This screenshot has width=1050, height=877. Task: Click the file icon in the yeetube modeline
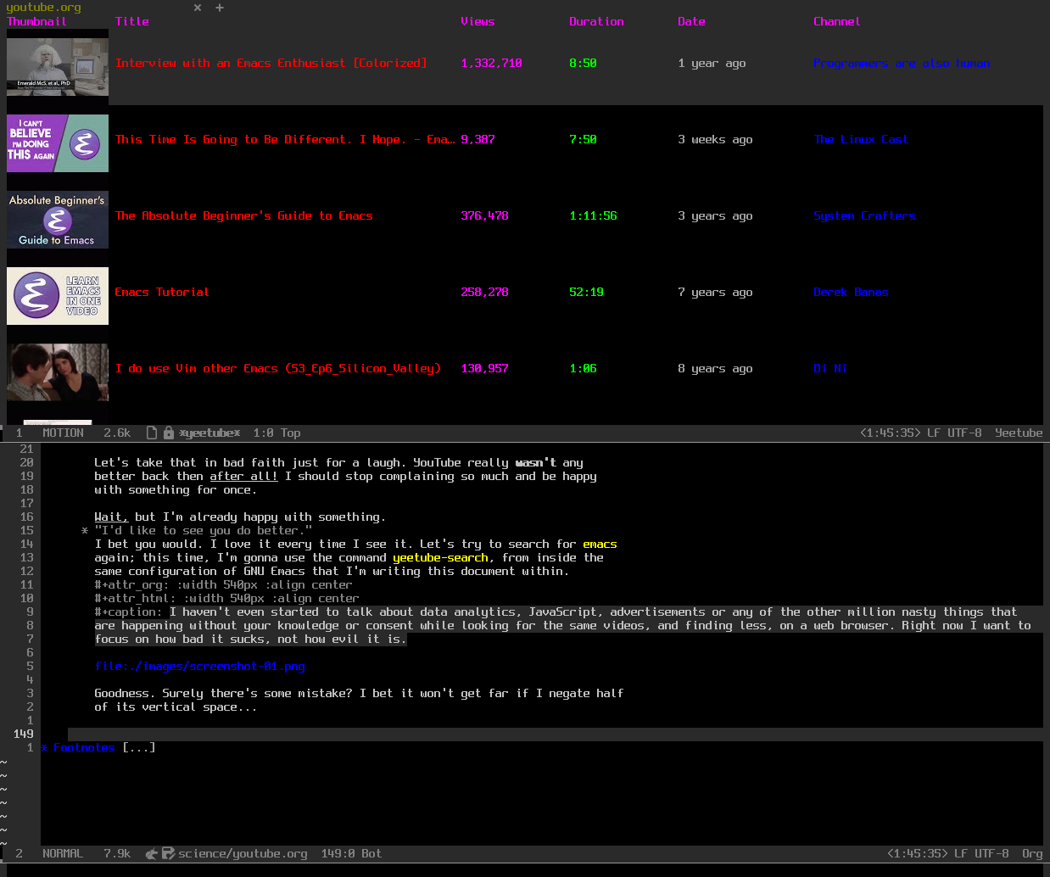(152, 433)
